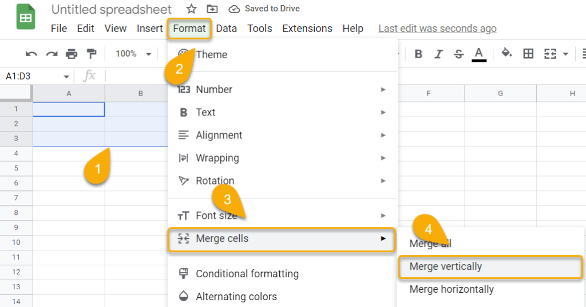Select Merge cells in the Format menu

(x=282, y=238)
